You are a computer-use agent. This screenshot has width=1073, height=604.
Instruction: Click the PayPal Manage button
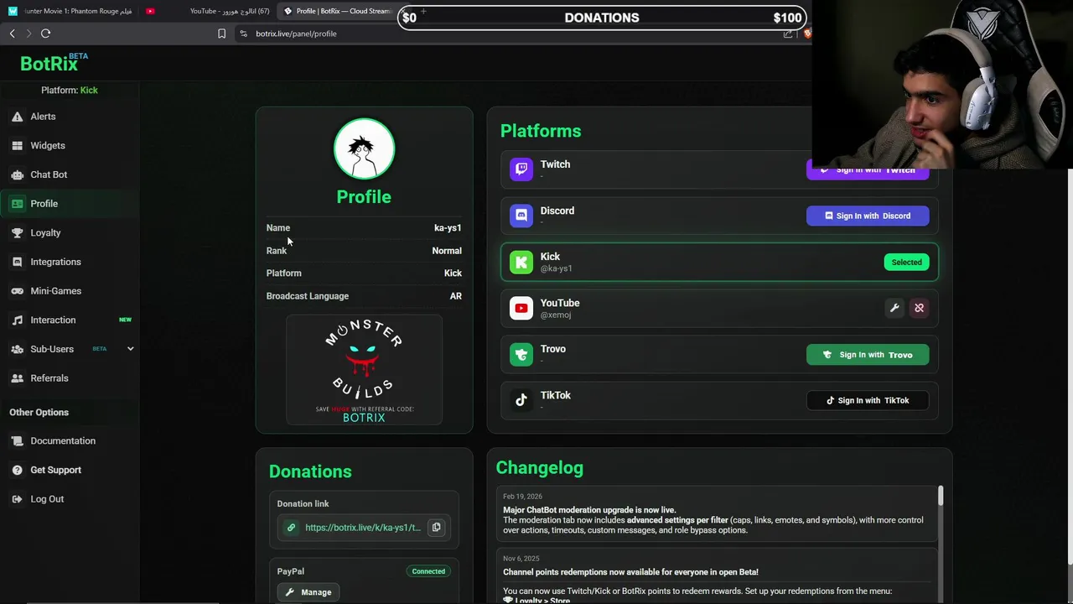click(308, 592)
